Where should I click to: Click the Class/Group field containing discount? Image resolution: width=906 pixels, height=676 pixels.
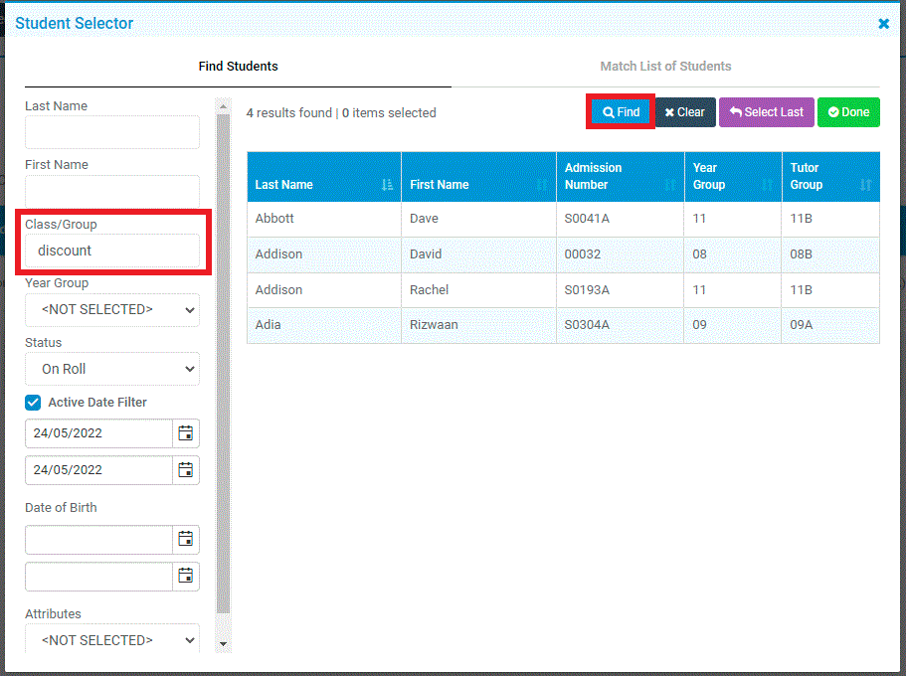pos(112,251)
